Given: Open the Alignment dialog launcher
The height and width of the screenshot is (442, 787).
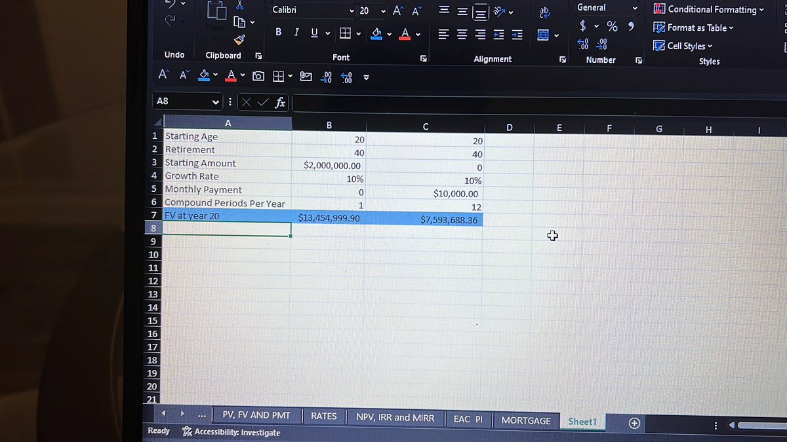Looking at the screenshot, I should (562, 60).
